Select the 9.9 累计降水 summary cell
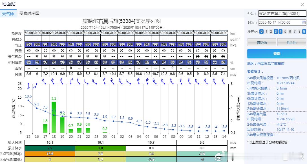The width and height of the screenshot is (307, 164). (x=50, y=148)
